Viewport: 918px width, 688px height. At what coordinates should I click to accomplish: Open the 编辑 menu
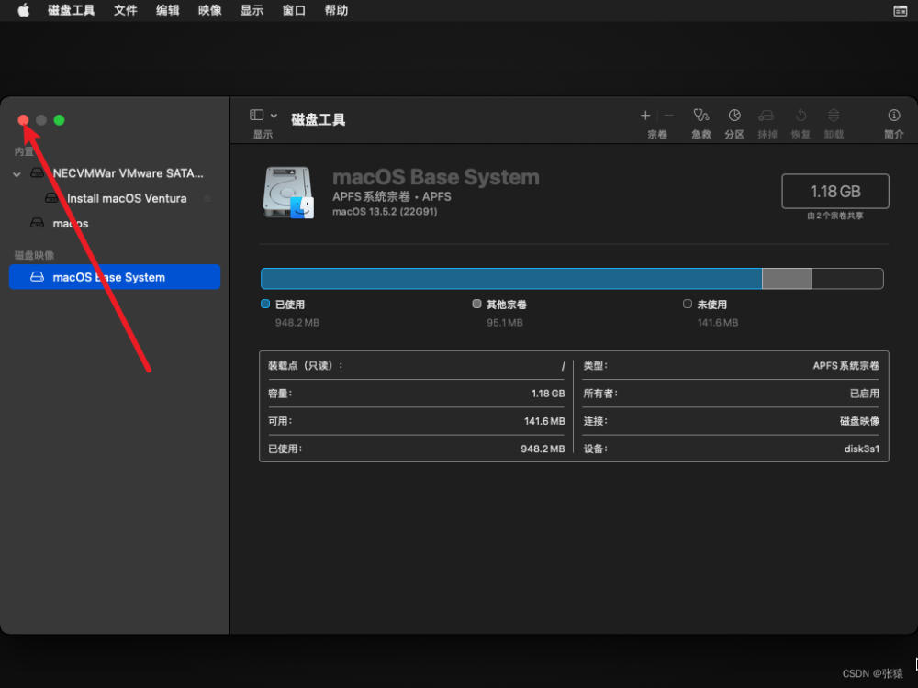click(167, 10)
